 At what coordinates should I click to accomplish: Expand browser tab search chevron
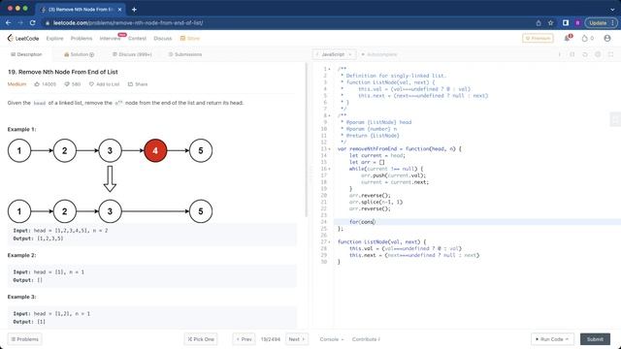[x=612, y=9]
